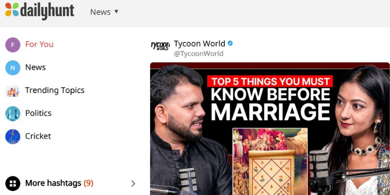Click the Cricket category icon
Image resolution: width=390 pixels, height=195 pixels.
coord(13,136)
